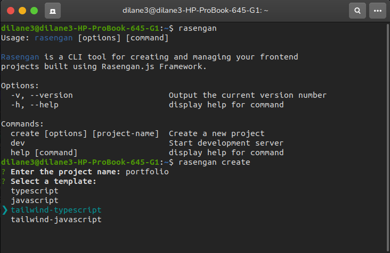Click the first prompt's "rasengan" command
Viewport: 390px width, 253px height.
click(x=198, y=28)
